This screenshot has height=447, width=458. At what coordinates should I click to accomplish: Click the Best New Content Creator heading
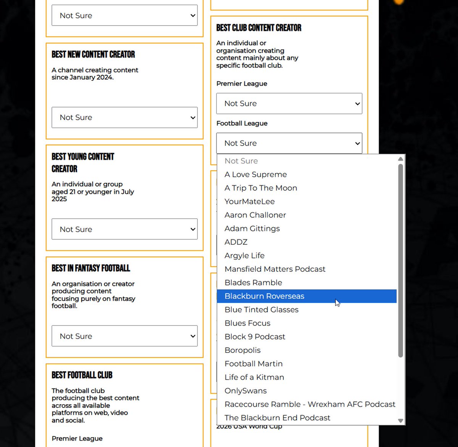pos(93,54)
